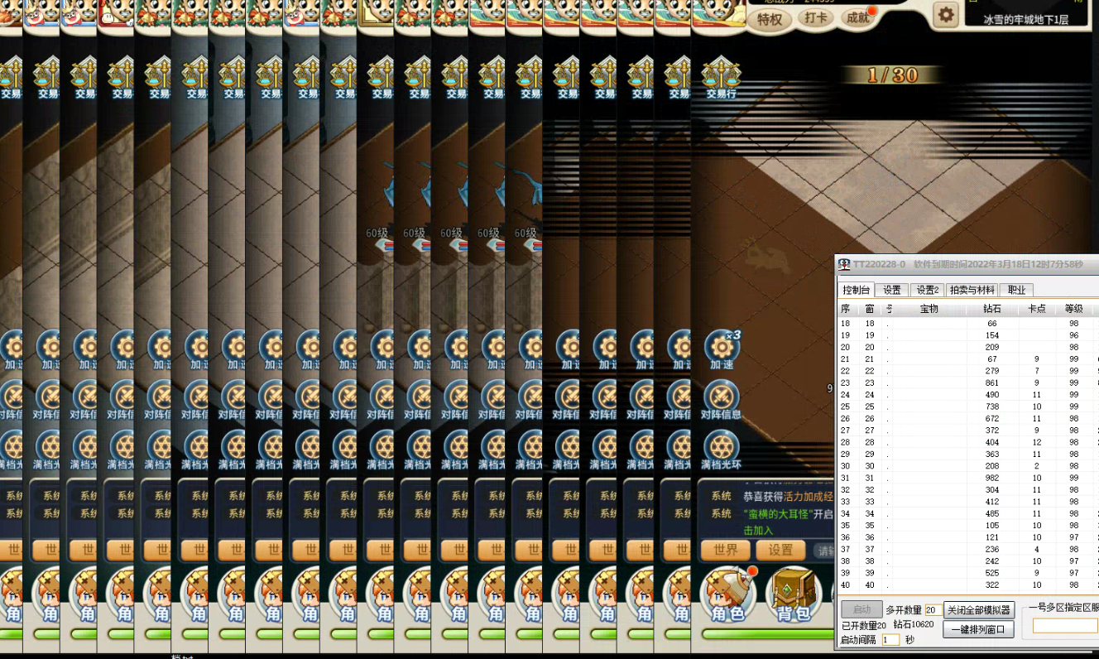The width and height of the screenshot is (1099, 659).
Task: Tap the 加速 x3 speed-up gear icon
Action: click(x=721, y=349)
